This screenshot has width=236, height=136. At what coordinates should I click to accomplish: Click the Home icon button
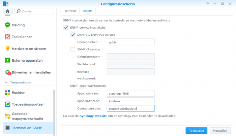[x=7, y=11]
